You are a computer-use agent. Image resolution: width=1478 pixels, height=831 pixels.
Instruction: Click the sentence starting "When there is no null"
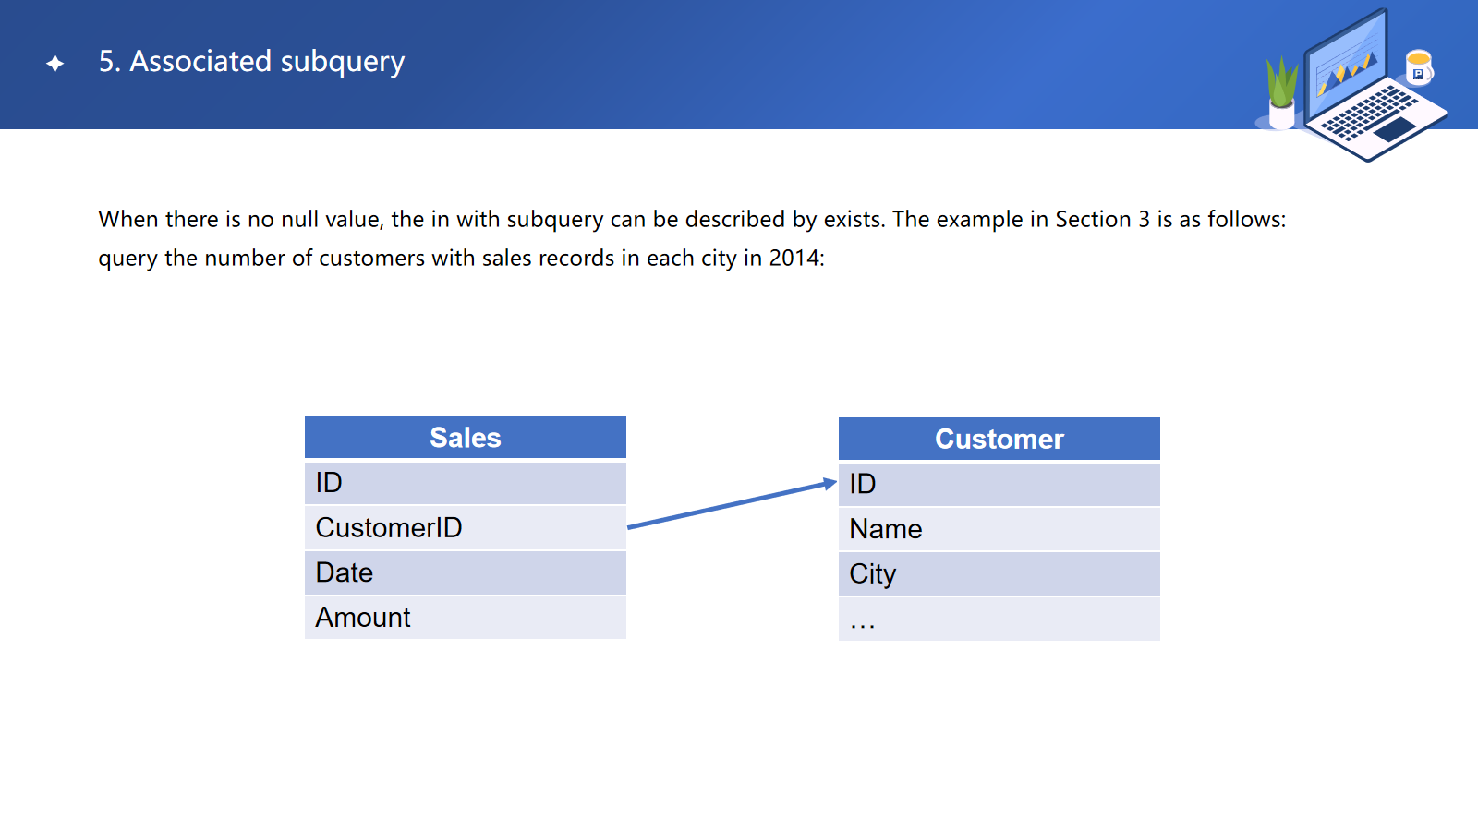692,220
